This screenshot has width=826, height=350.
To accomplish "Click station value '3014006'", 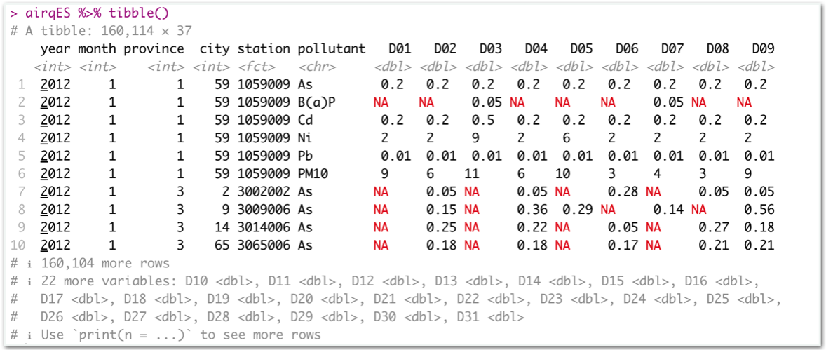I will point(264,227).
